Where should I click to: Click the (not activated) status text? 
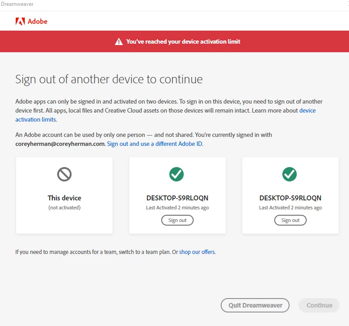[64, 208]
